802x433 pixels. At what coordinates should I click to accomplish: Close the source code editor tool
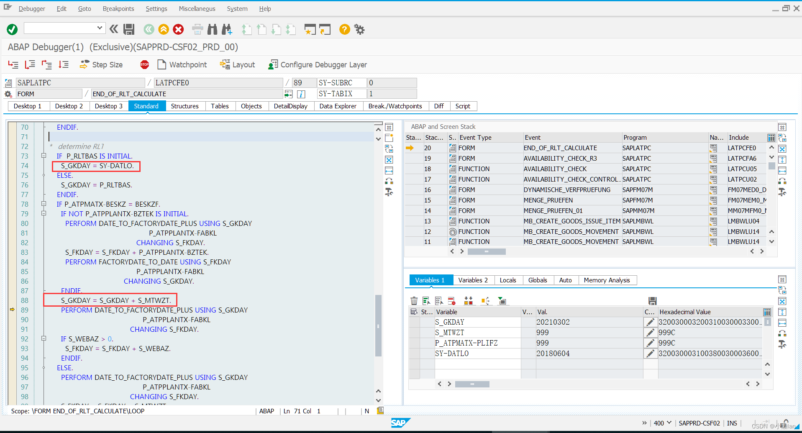pos(389,127)
